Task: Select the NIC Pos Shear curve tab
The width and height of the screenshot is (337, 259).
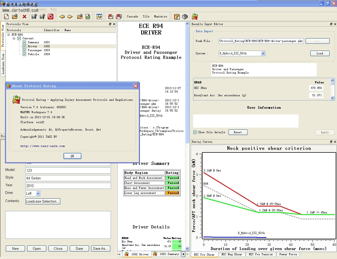Action: click(204, 255)
